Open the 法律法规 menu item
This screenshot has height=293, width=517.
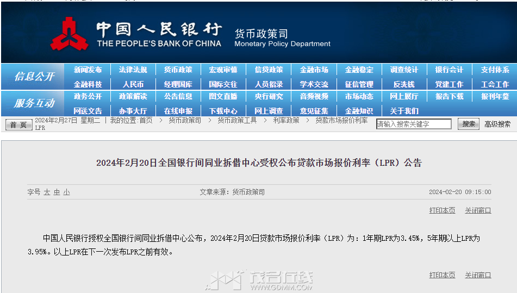click(x=133, y=70)
